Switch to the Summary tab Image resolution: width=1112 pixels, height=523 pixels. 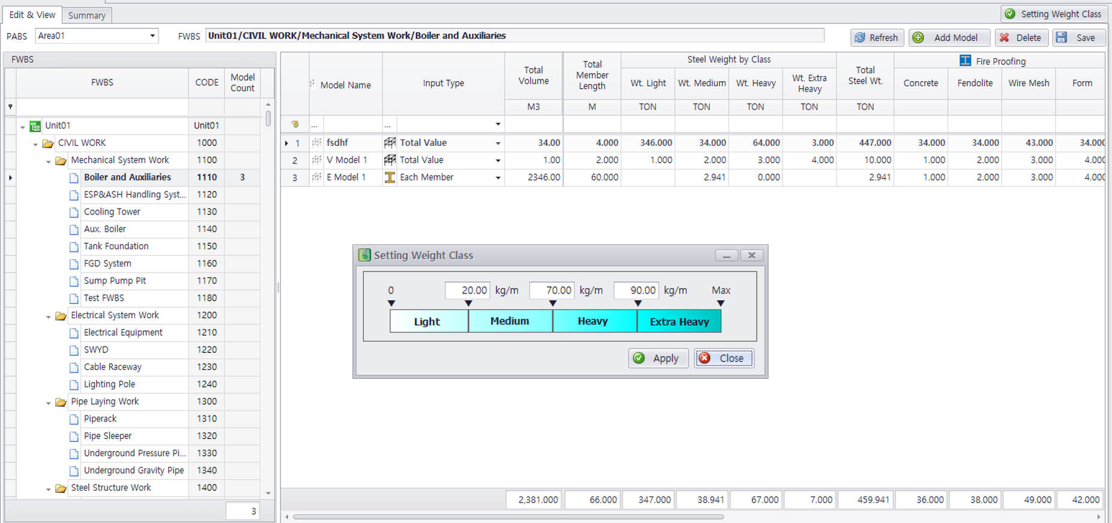(86, 15)
